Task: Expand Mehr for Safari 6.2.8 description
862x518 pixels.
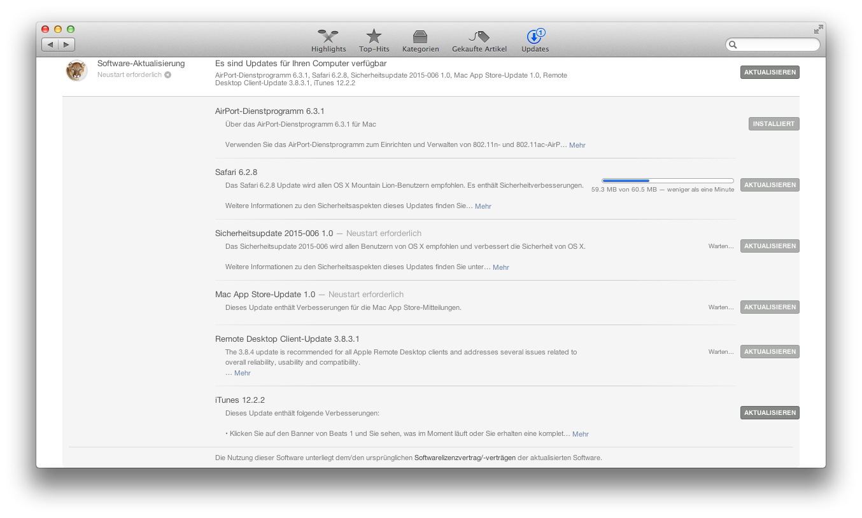Action: [483, 206]
